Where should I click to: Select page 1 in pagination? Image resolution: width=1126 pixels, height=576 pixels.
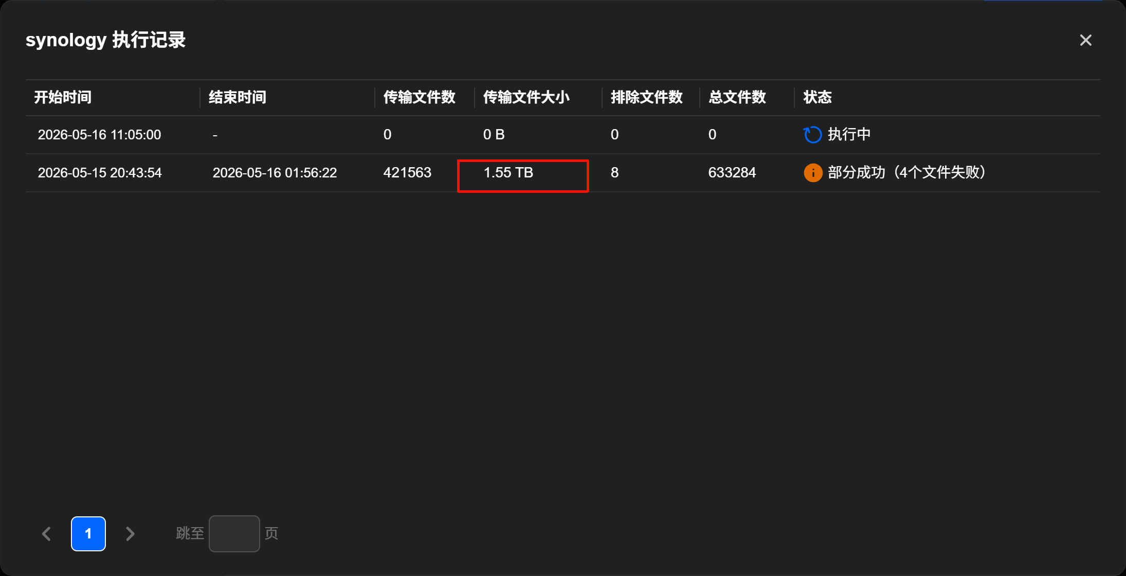[88, 534]
